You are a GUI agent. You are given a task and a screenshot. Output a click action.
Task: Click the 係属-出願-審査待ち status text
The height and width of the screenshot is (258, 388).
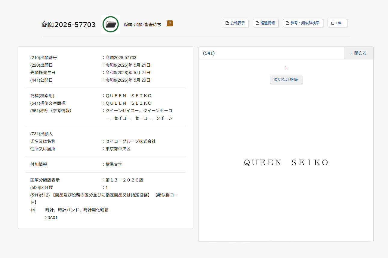(x=143, y=25)
